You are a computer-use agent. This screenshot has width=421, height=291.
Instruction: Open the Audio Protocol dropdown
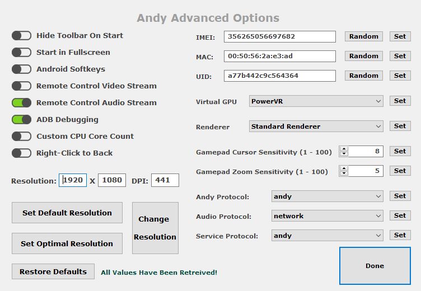point(328,216)
